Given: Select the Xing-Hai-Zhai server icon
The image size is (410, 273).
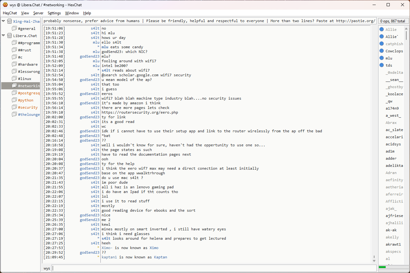Looking at the screenshot, I should pyautogui.click(x=9, y=21).
